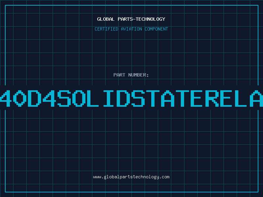
Task: Open the www.globalpartstechnology.com website link
Action: [x=131, y=177]
